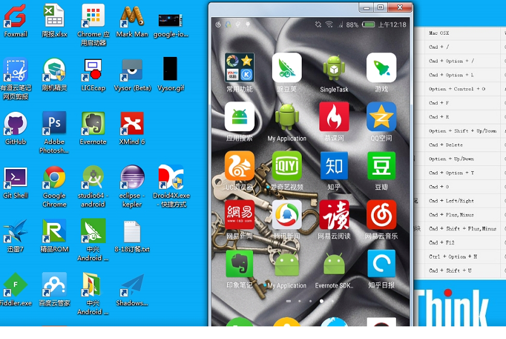Open the 爱奇艺视频 iQIYI app

pyautogui.click(x=287, y=165)
